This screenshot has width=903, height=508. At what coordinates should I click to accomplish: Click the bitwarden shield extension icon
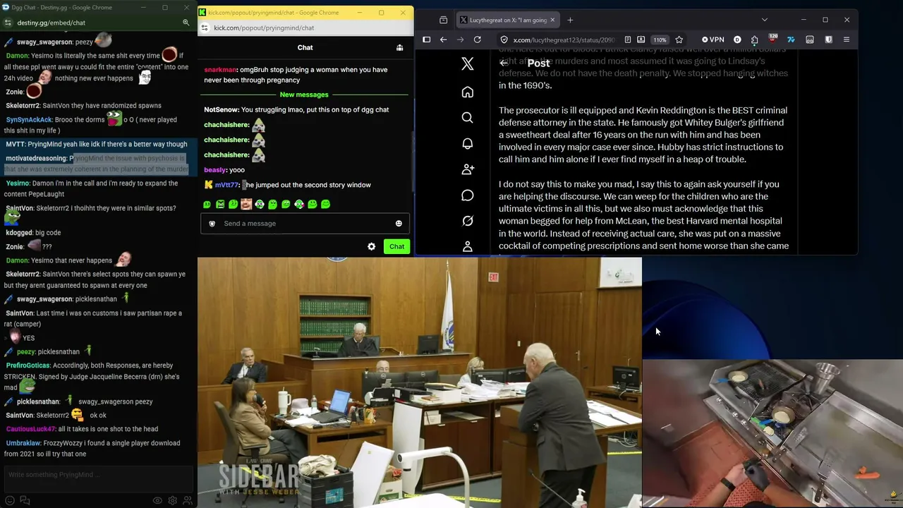[x=828, y=40]
